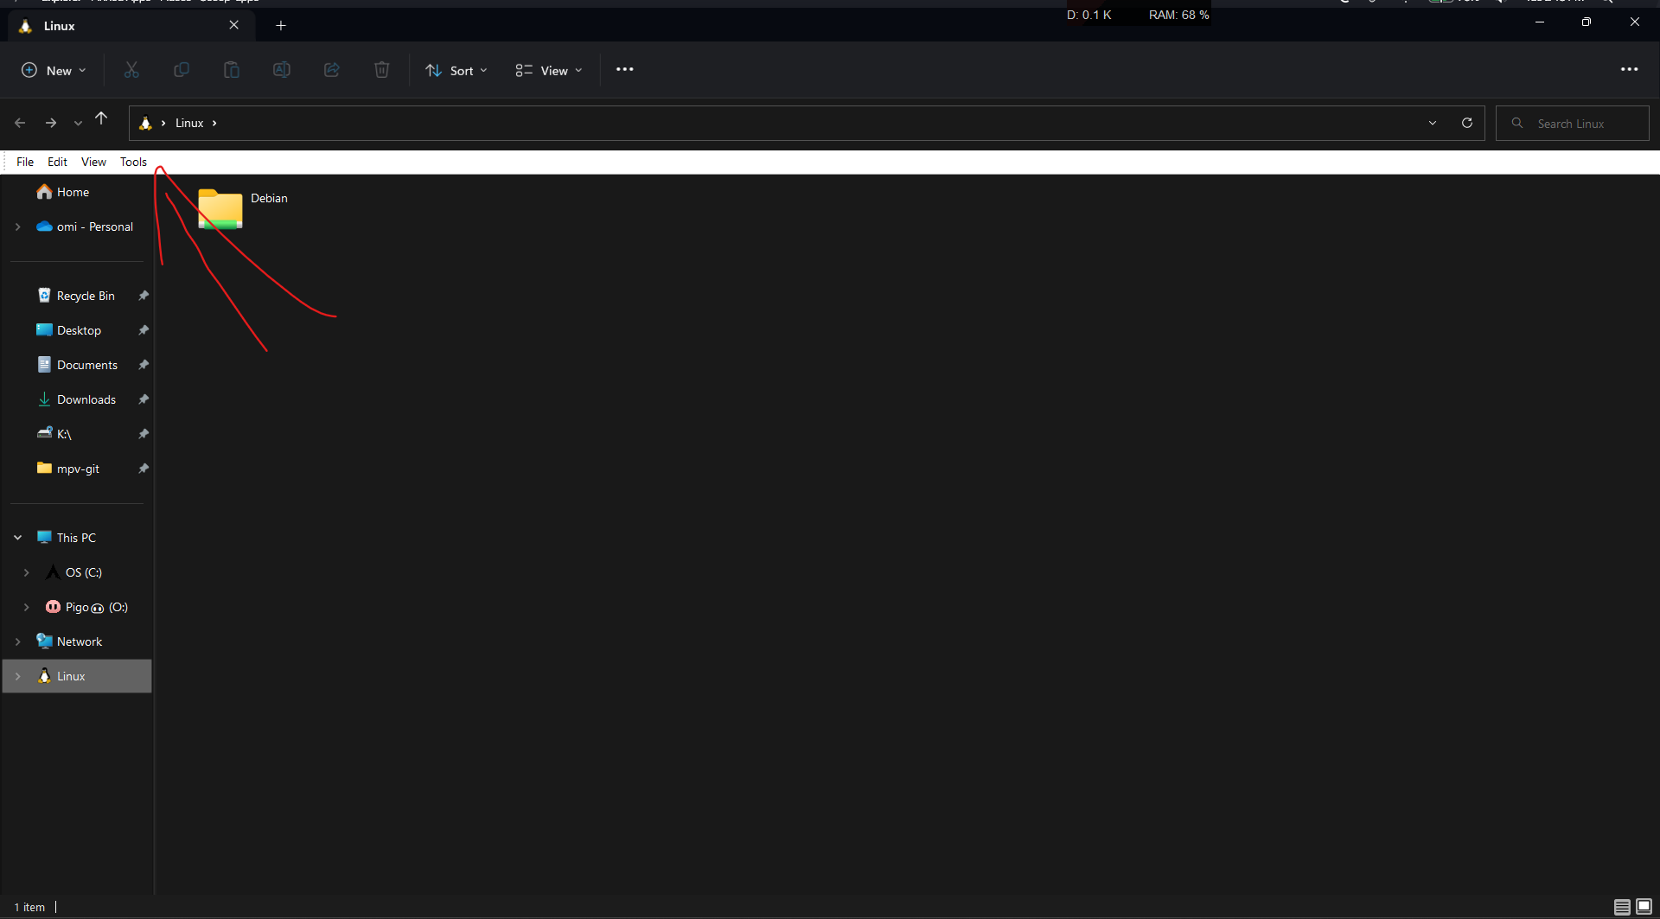1660x919 pixels.
Task: Expand the Linux tree node
Action: (x=18, y=676)
